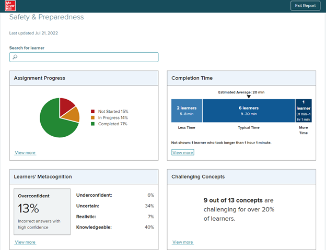Click the Challenging Concepts panel heading
The image size is (326, 250).
click(198, 177)
